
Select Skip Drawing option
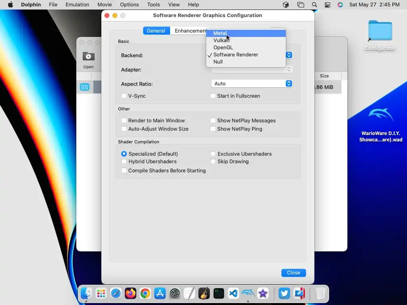click(213, 161)
